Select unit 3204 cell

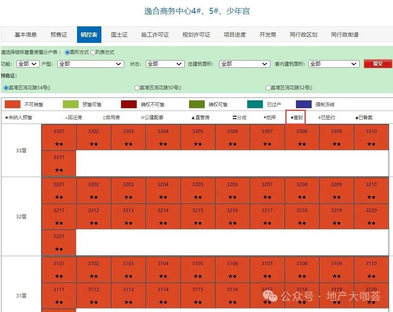[163, 190]
